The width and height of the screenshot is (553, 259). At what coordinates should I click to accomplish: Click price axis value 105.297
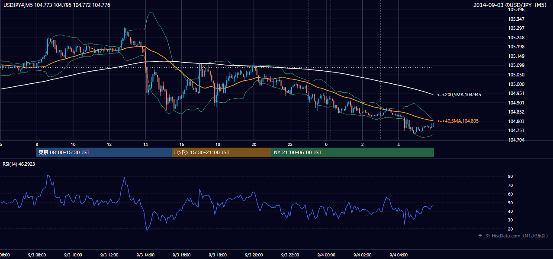point(516,28)
